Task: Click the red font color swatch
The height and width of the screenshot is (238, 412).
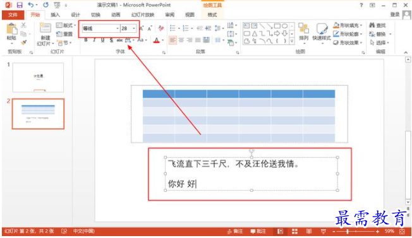Action: (157, 40)
